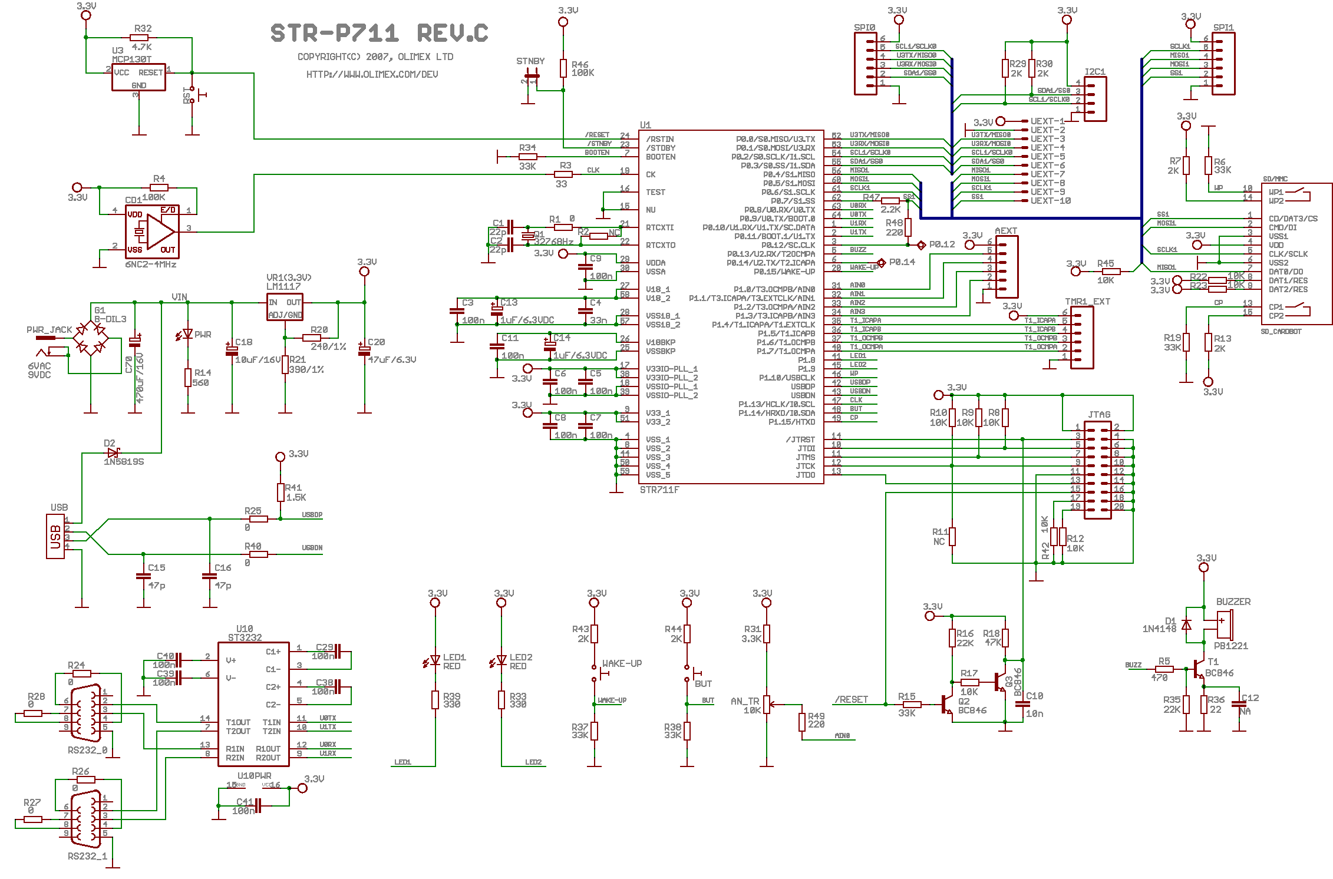Select the AN_TR 10K potentiometer
Image resolution: width=1333 pixels, height=879 pixels.
767,705
